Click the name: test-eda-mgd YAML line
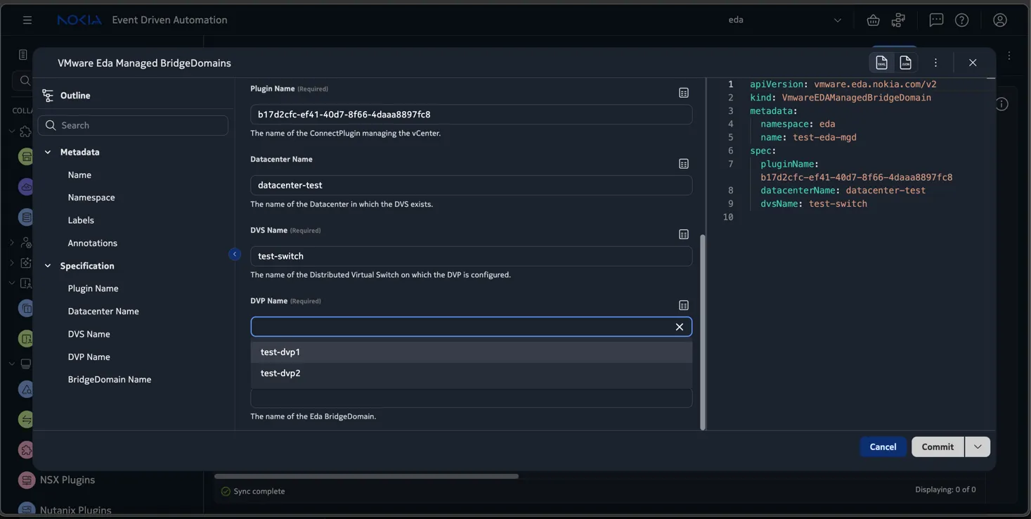The width and height of the screenshot is (1031, 519). [808, 137]
